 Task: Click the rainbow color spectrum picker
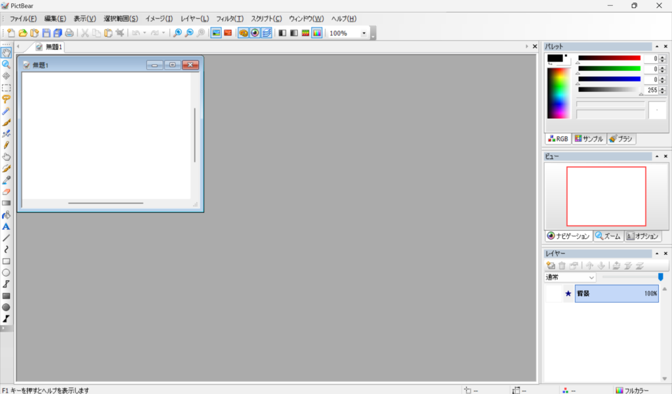558,93
